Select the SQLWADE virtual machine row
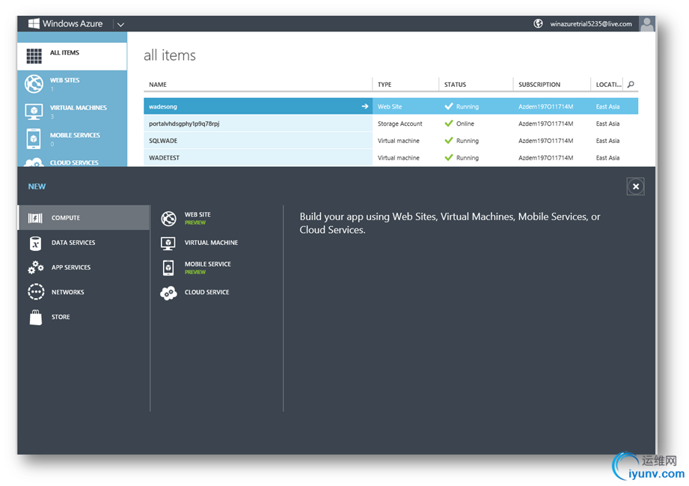The image size is (689, 486). 391,141
